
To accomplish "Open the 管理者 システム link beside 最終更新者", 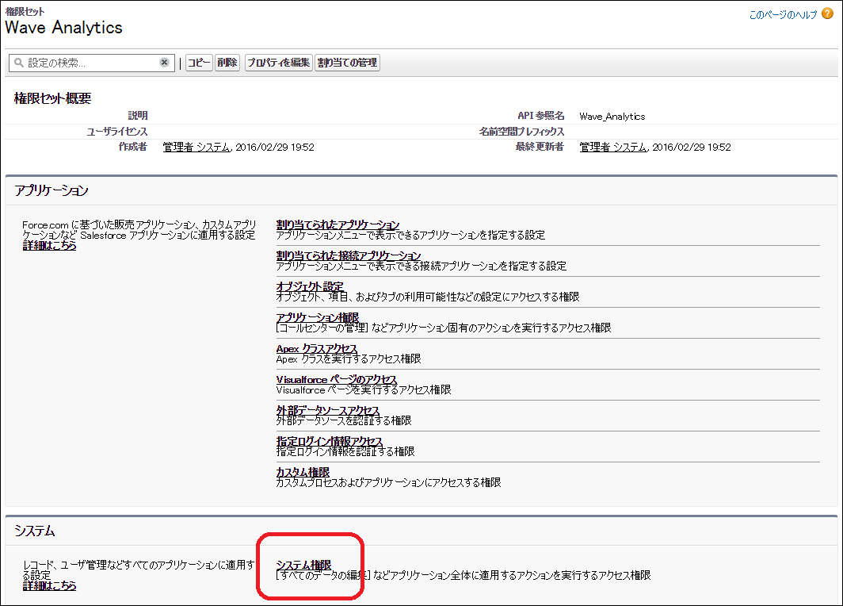I will [613, 147].
